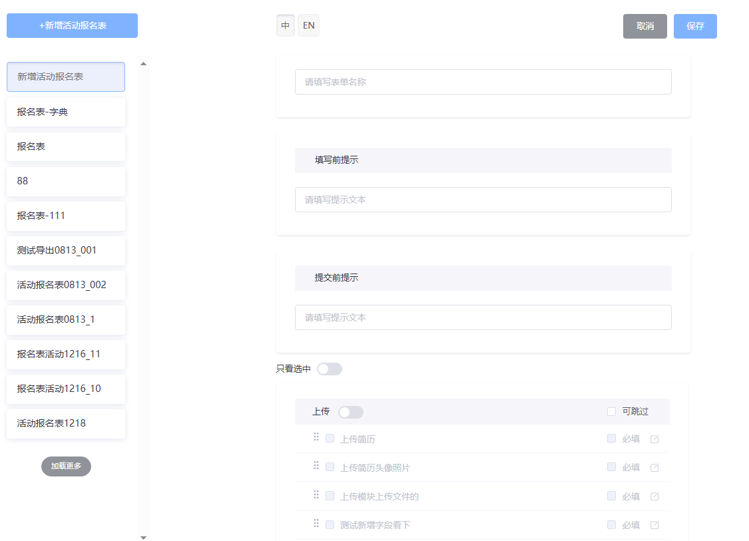Viewport: 749px width, 541px height.
Task: Mark 上传简历头像照片 as 必填
Action: (611, 467)
